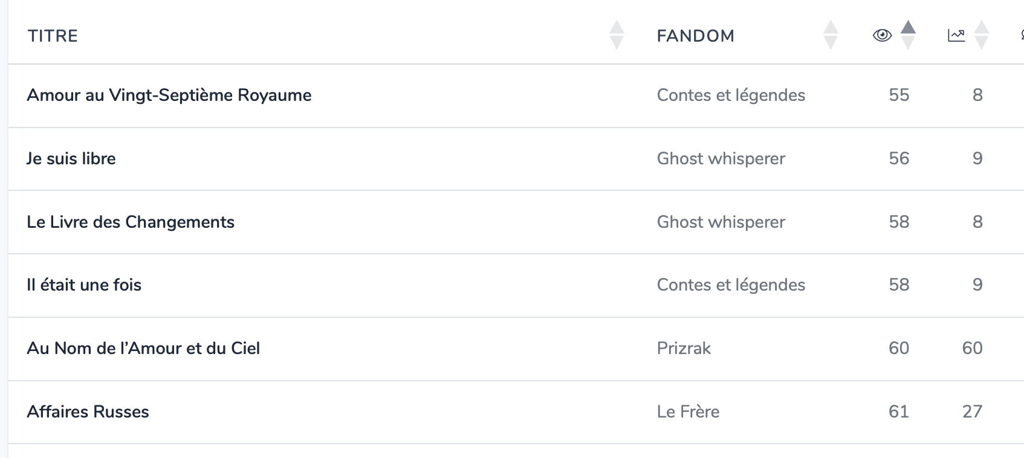
Task: Click the Prizrak fandom cell
Action: pyautogui.click(x=684, y=349)
